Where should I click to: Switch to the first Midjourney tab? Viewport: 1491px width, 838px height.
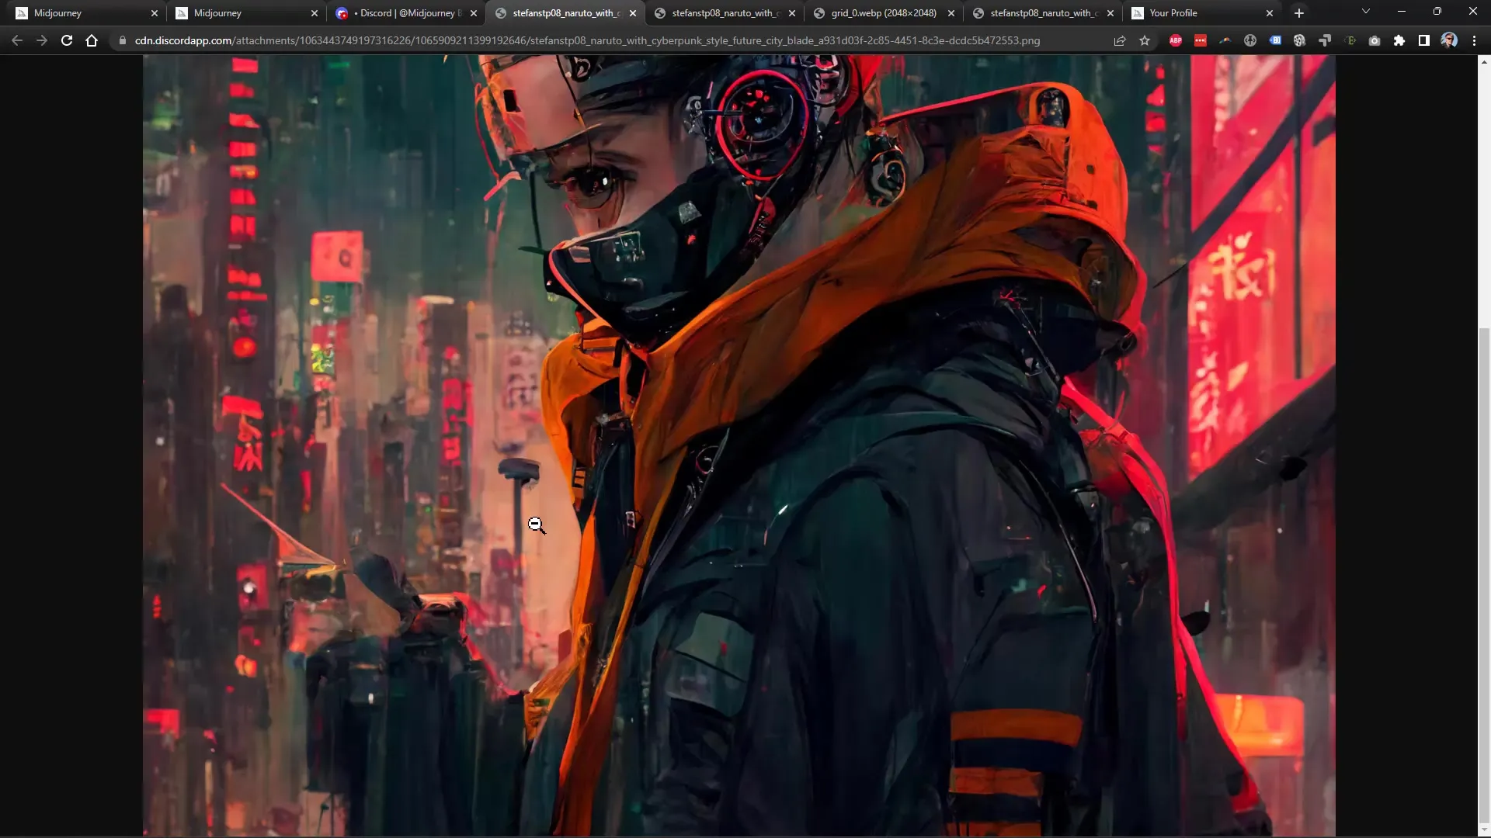pos(85,13)
